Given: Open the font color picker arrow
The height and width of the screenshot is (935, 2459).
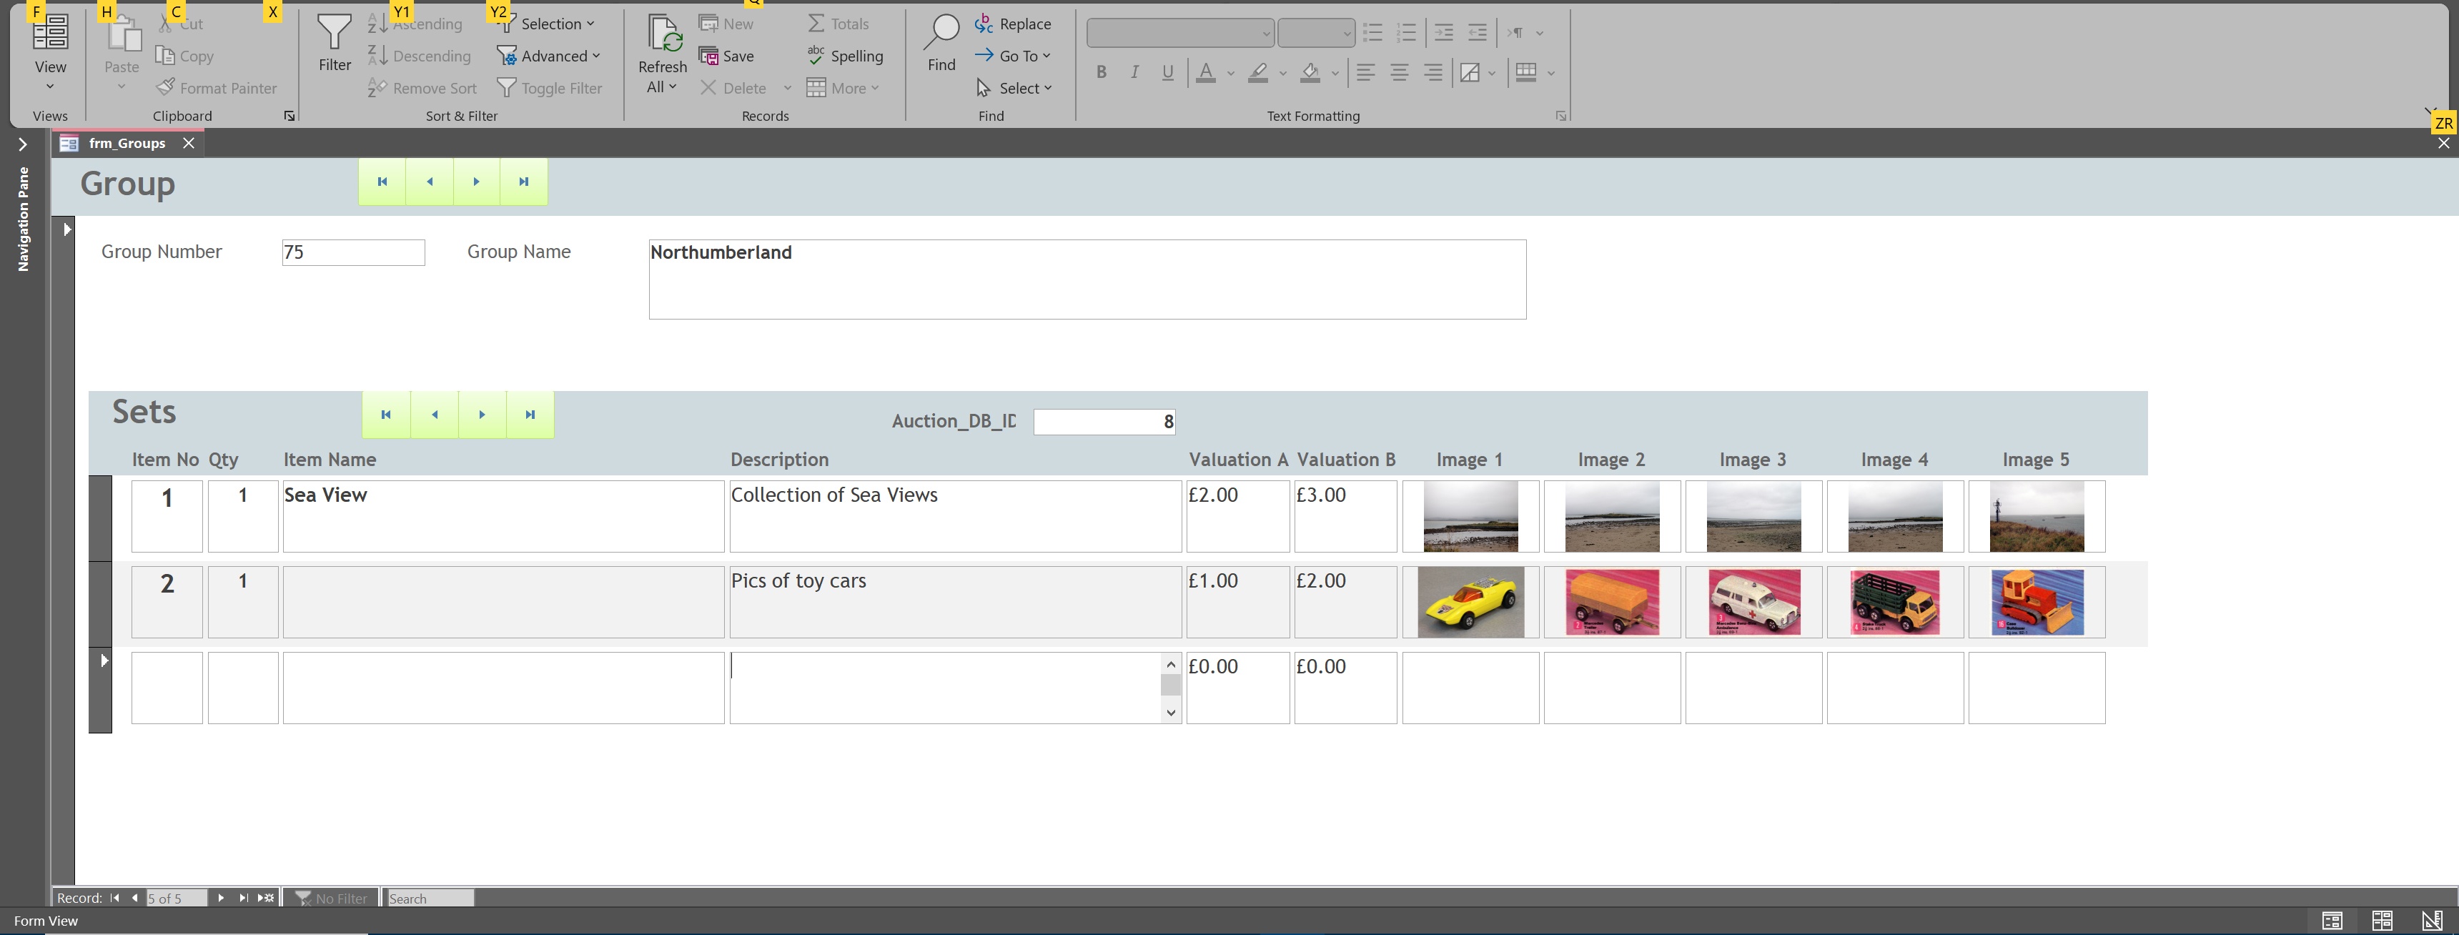Looking at the screenshot, I should (x=1230, y=74).
